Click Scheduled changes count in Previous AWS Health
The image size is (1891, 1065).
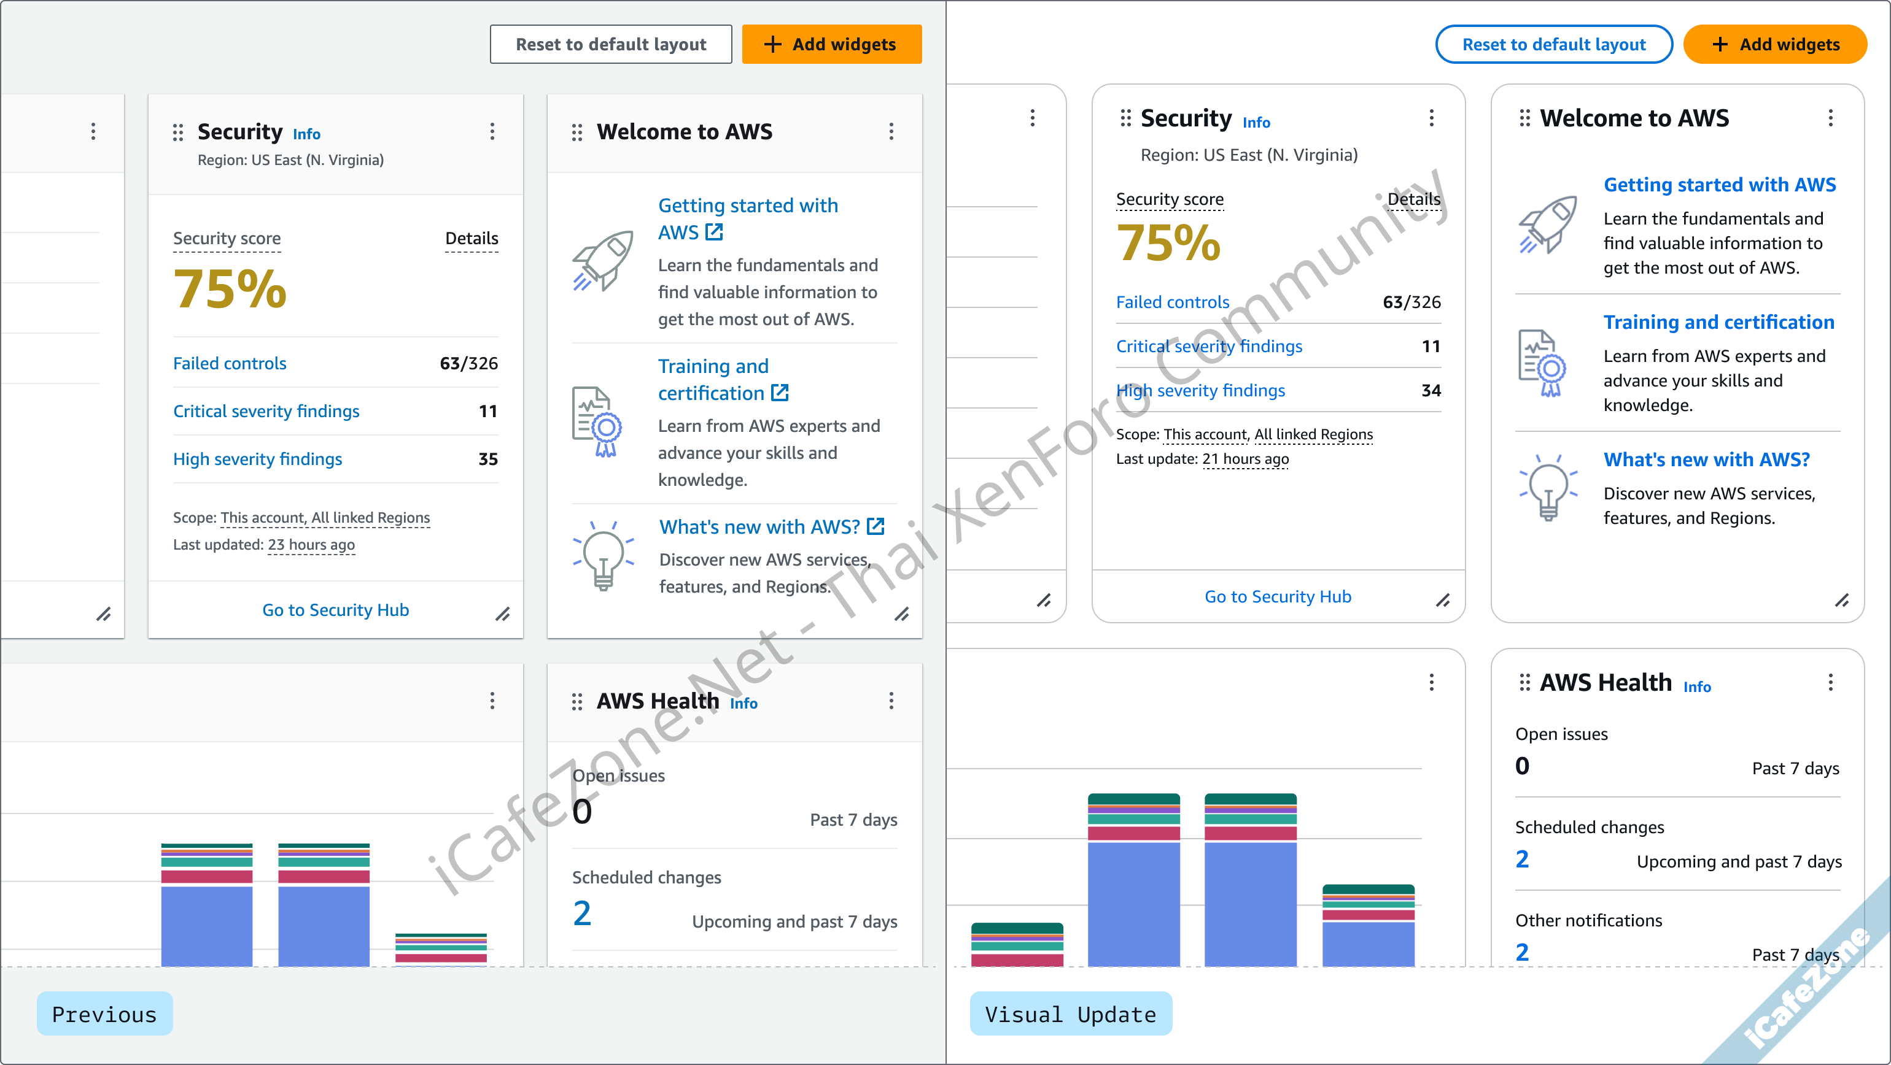(582, 914)
